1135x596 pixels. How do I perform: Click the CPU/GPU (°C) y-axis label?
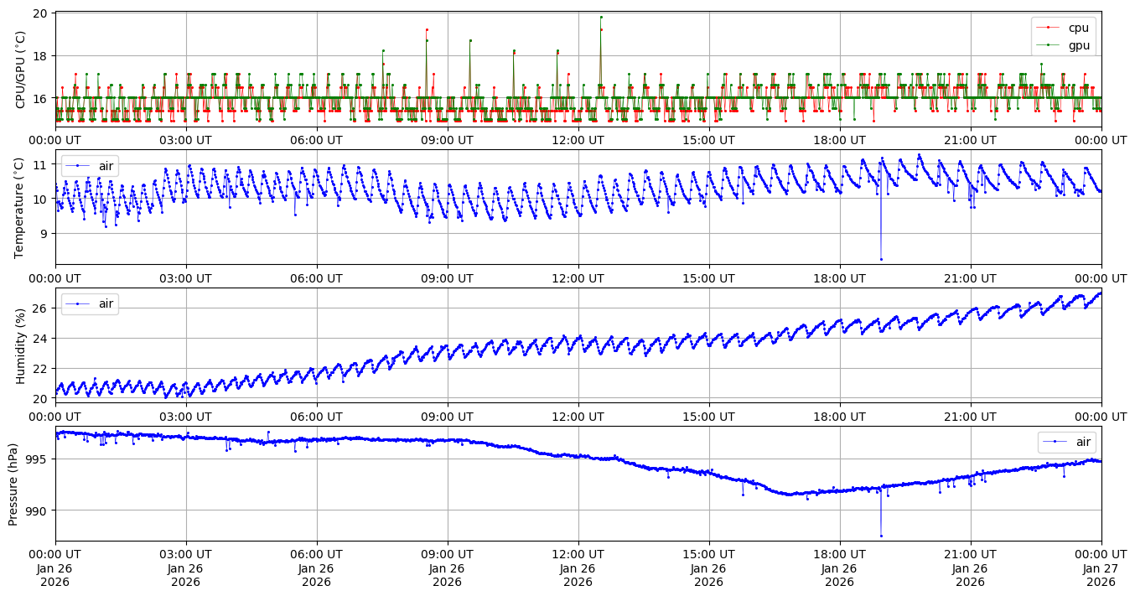21,70
